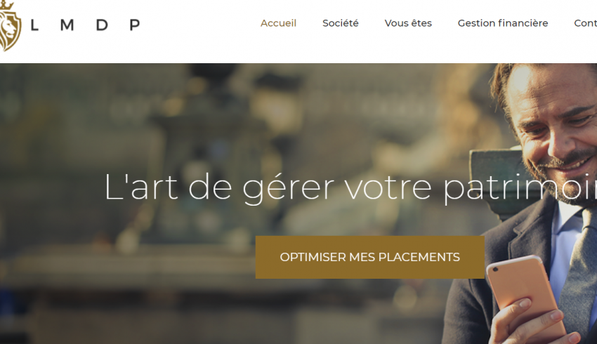Click the man's grey tie in the photo
The image size is (597, 344).
579,274
